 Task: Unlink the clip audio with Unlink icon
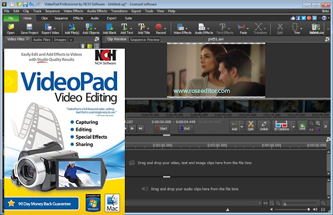(x=264, y=126)
